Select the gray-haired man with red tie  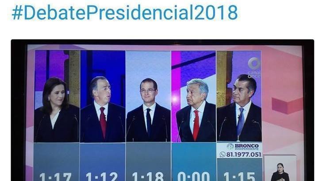pos(194,96)
